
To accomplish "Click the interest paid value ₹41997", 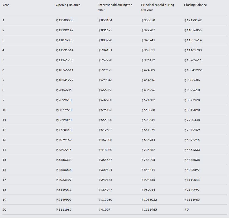I will pos(105,210).
